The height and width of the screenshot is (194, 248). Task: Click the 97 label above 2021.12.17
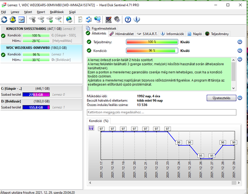click(101, 129)
